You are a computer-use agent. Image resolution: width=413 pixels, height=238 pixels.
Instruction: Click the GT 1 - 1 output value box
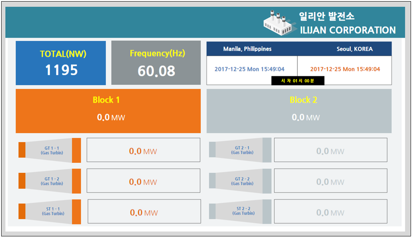[143, 150]
